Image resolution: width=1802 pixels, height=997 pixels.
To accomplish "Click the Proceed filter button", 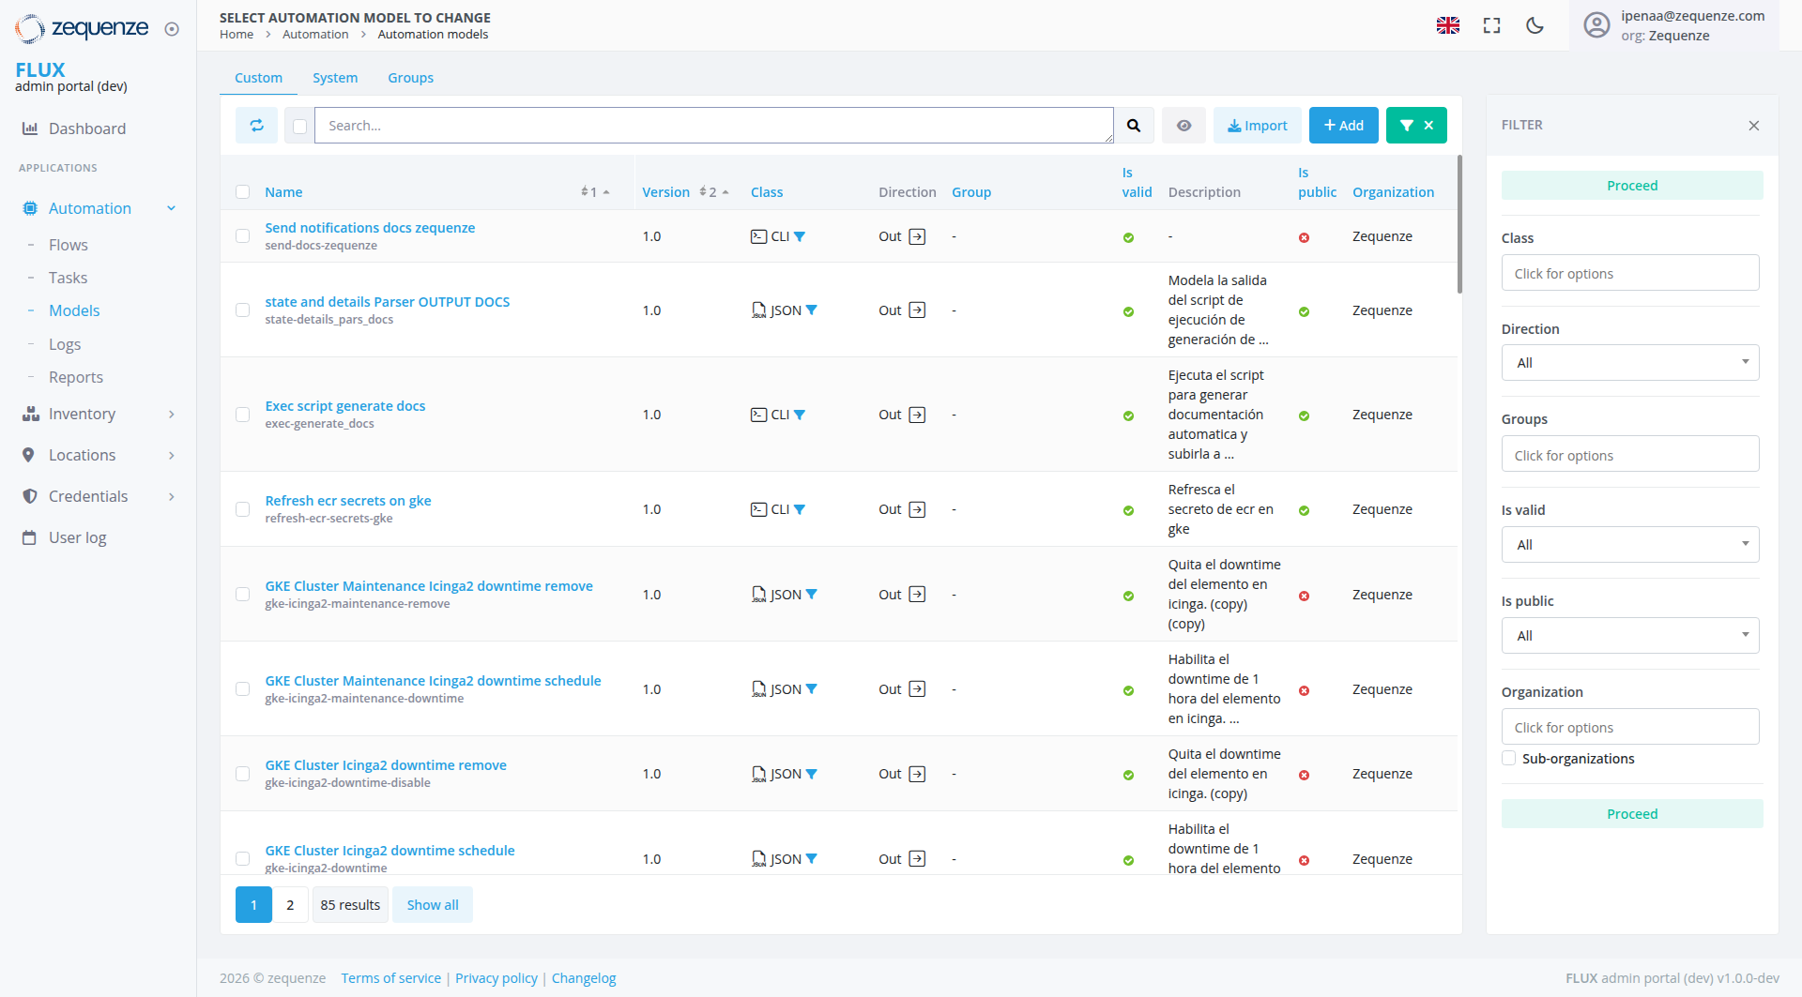I will pos(1631,185).
